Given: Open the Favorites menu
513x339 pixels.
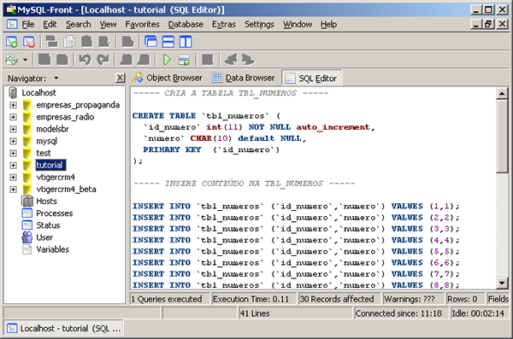Looking at the screenshot, I should click(x=142, y=25).
